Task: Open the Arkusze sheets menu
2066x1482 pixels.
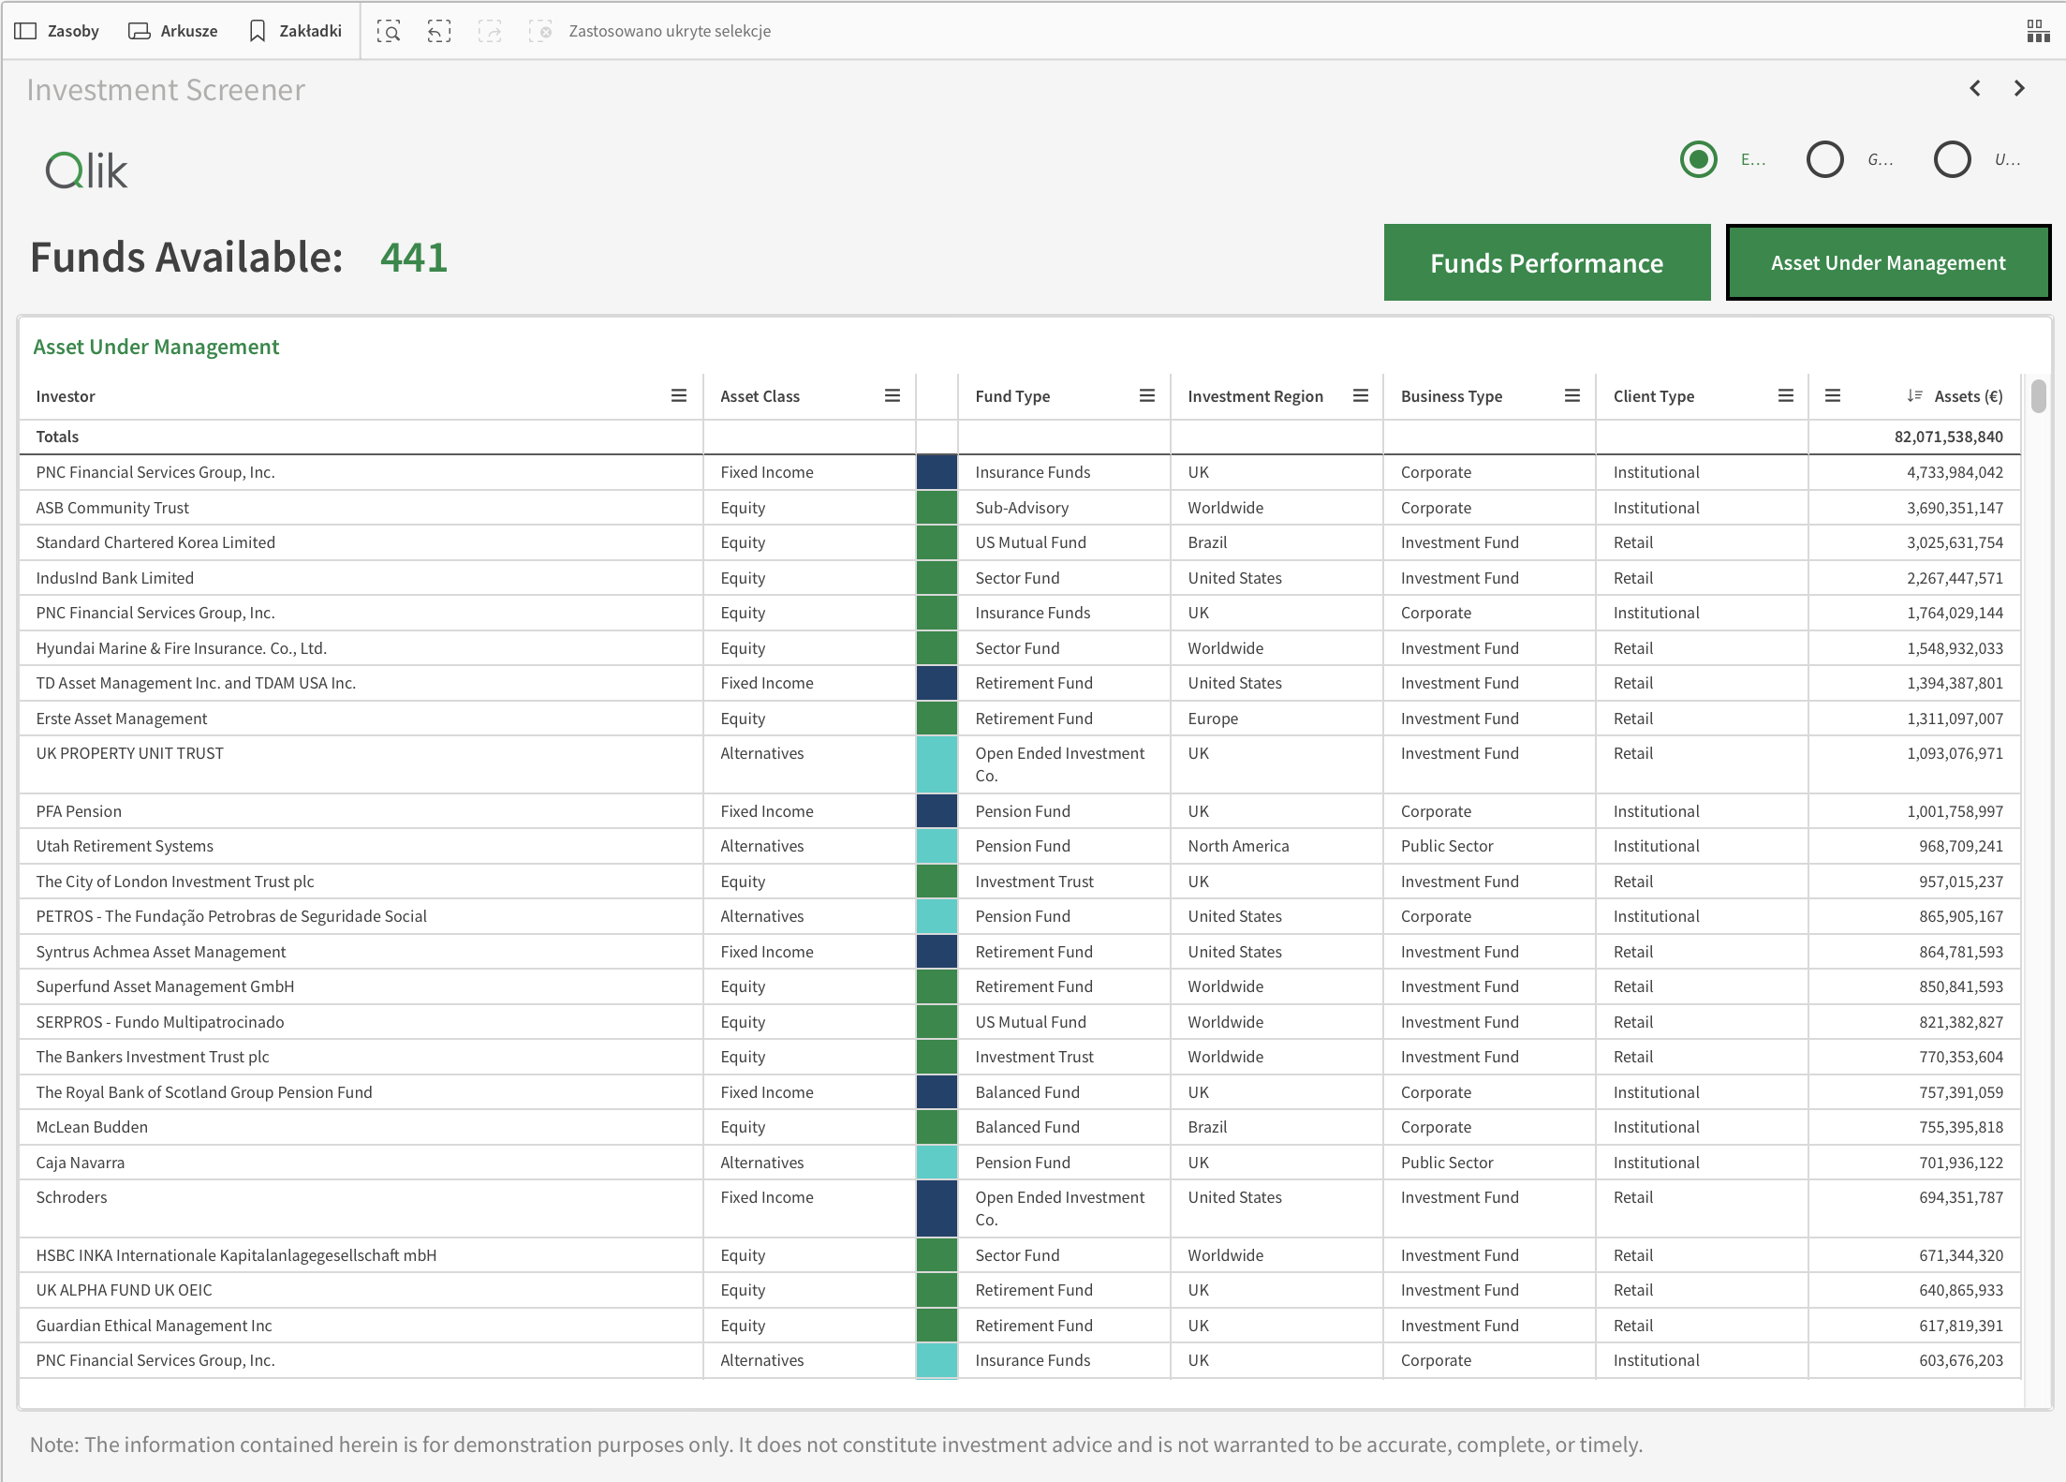Action: point(173,31)
